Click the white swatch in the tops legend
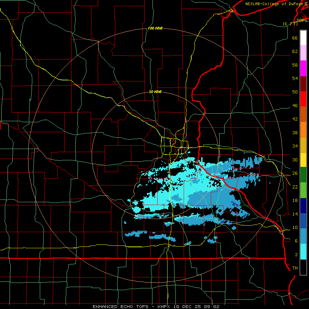309x309 pixels. (303, 38)
